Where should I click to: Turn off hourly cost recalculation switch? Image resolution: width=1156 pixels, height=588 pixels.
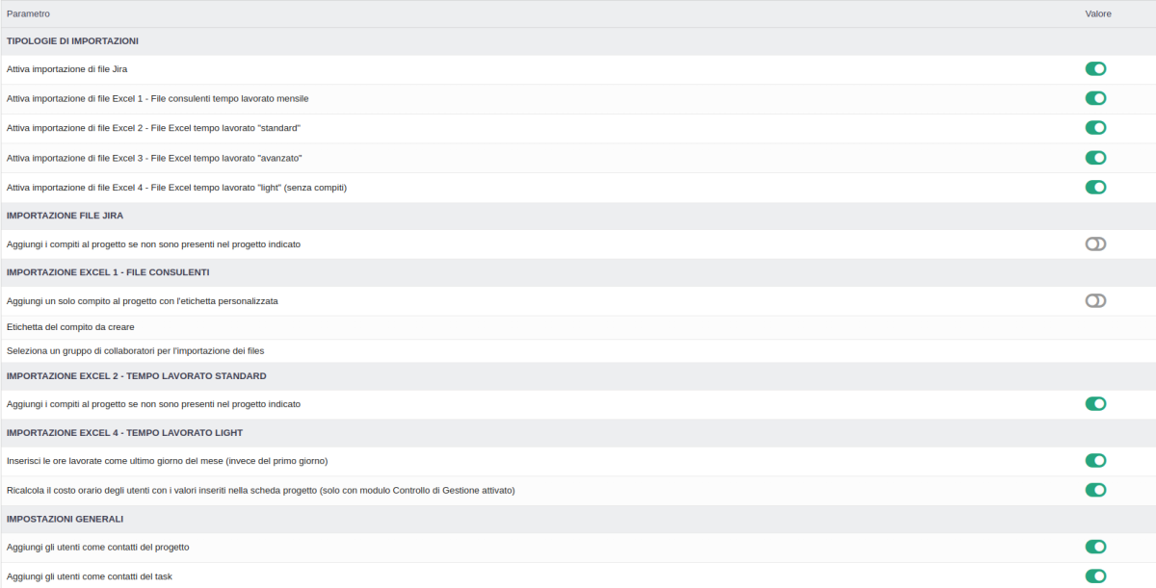[x=1095, y=490]
